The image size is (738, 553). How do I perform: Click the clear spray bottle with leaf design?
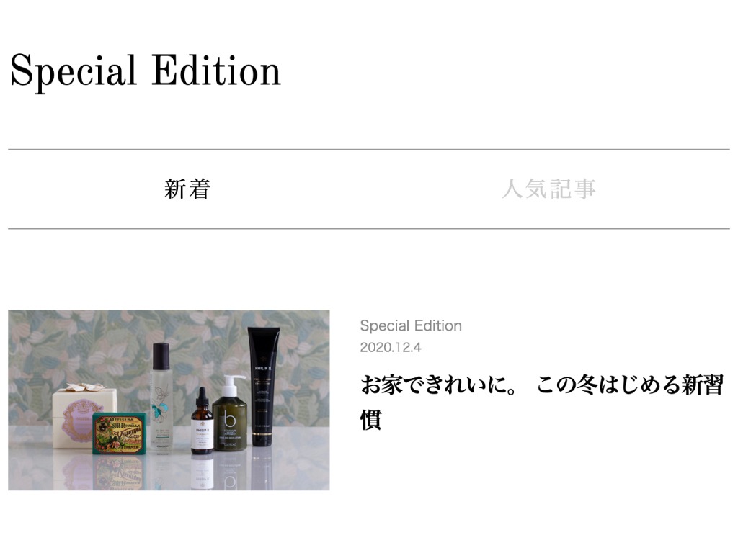coord(161,397)
